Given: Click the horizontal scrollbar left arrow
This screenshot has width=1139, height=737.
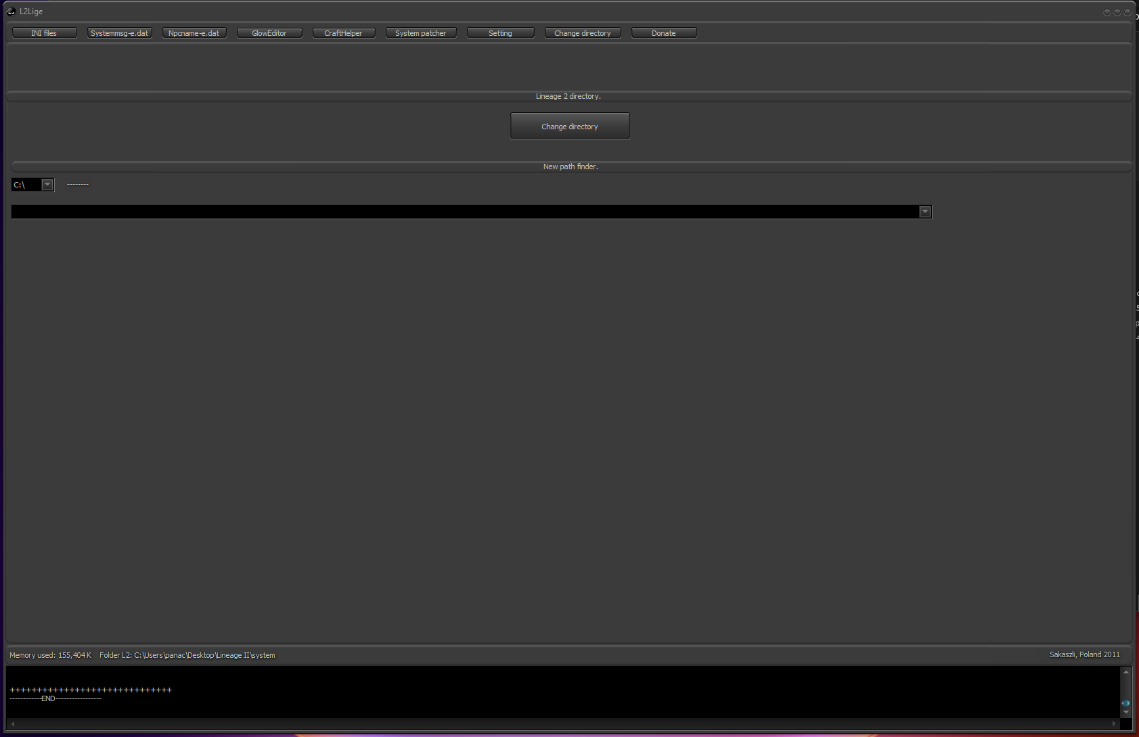Looking at the screenshot, I should [x=13, y=723].
